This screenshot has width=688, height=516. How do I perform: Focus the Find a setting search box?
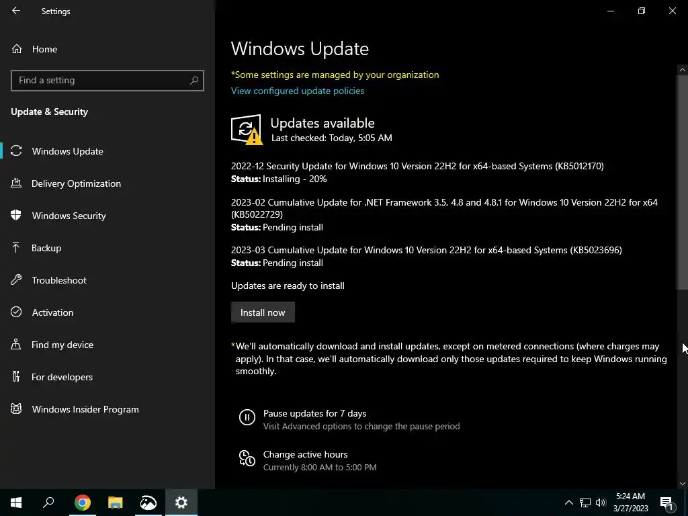[x=107, y=81]
